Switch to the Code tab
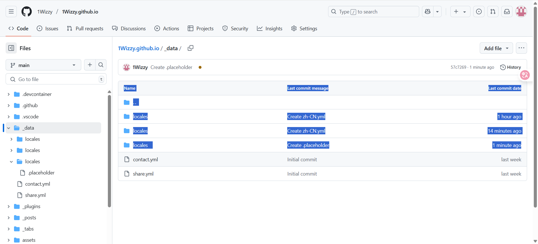538x244 pixels. coord(18,28)
